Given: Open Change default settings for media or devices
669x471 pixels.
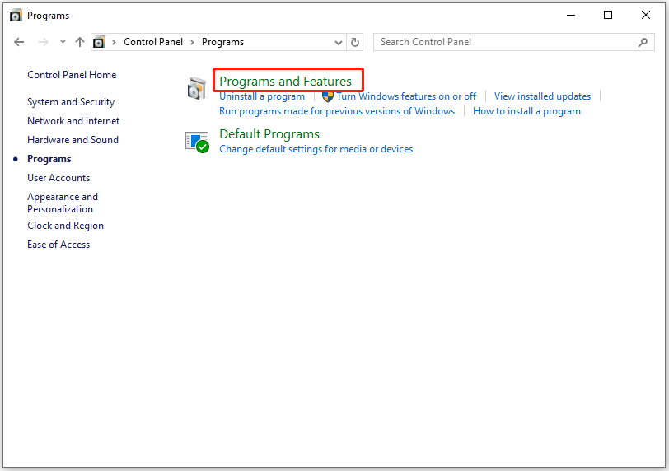Looking at the screenshot, I should pos(316,149).
